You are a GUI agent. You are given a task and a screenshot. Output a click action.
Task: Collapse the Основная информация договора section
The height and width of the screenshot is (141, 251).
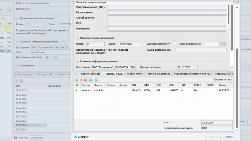(77, 62)
